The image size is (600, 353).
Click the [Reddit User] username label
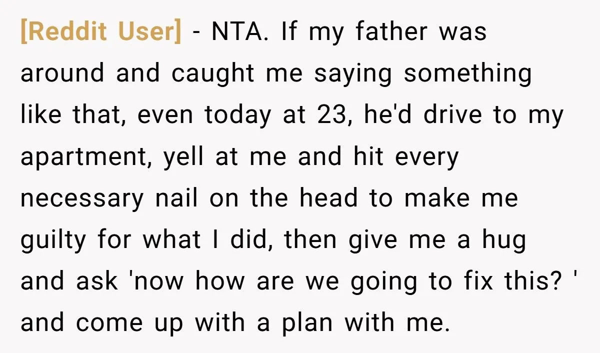[x=101, y=32]
